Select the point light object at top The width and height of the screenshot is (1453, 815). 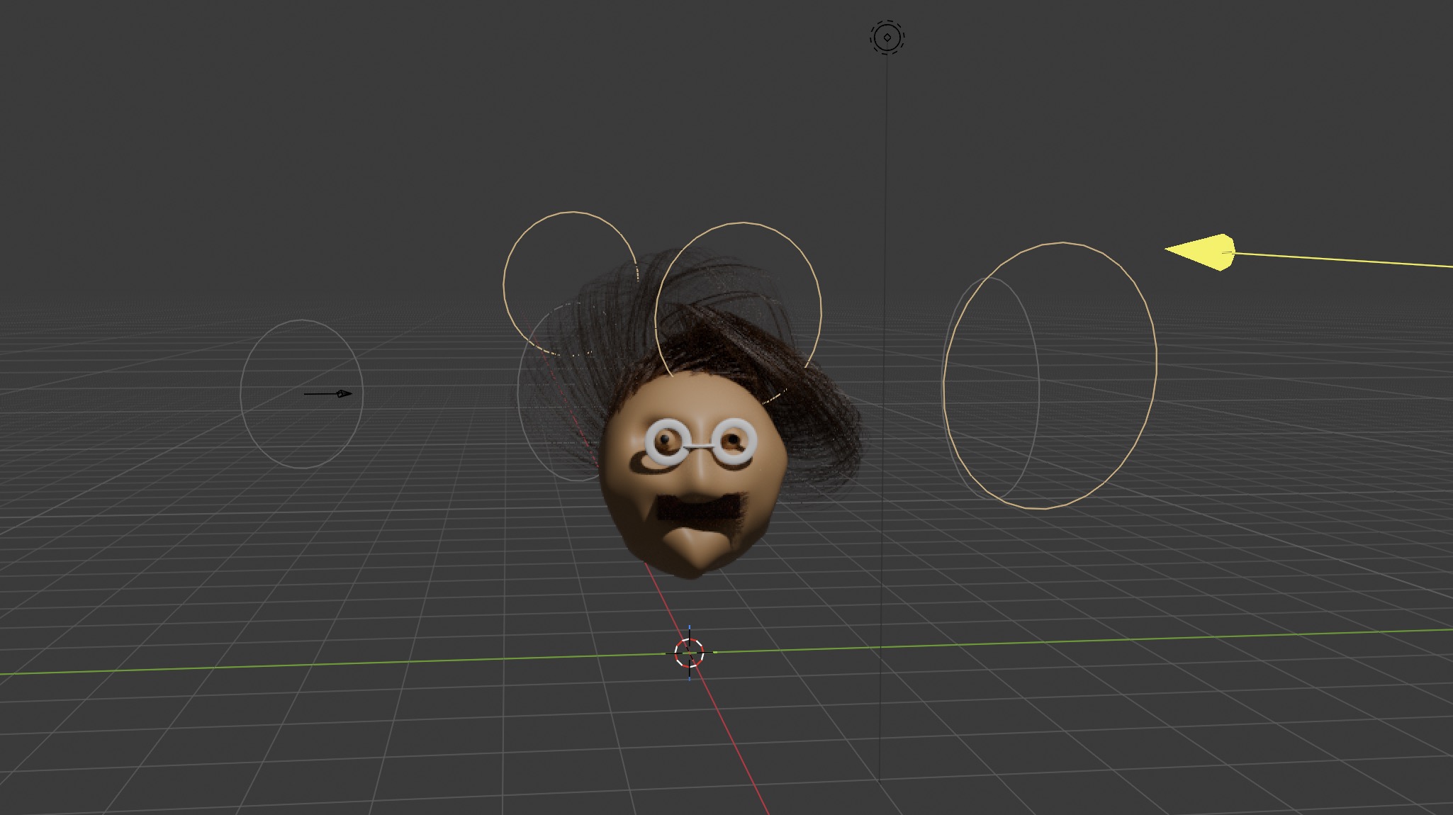[x=887, y=37]
